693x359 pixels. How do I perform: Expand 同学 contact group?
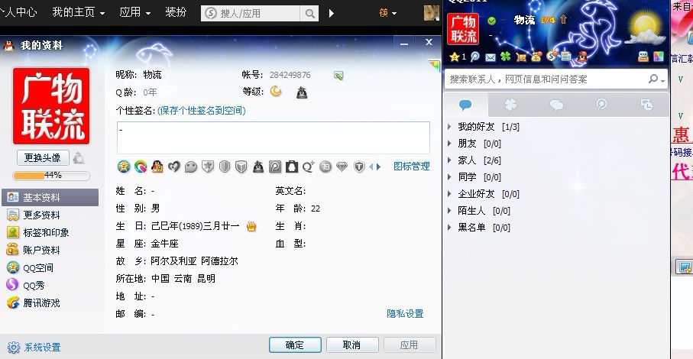449,177
